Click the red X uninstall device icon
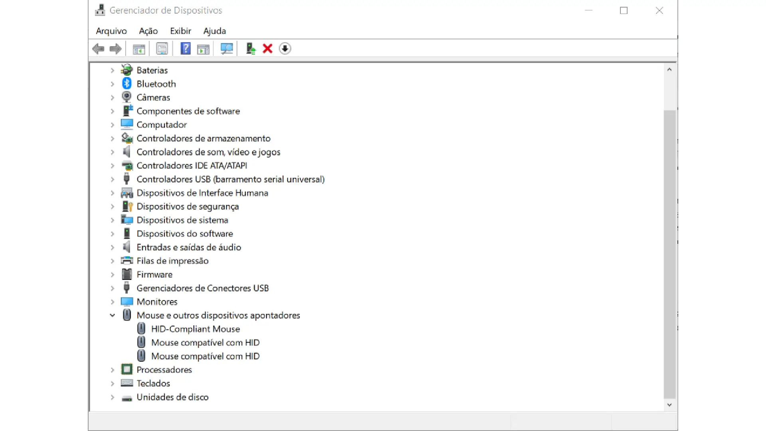 pos(268,49)
